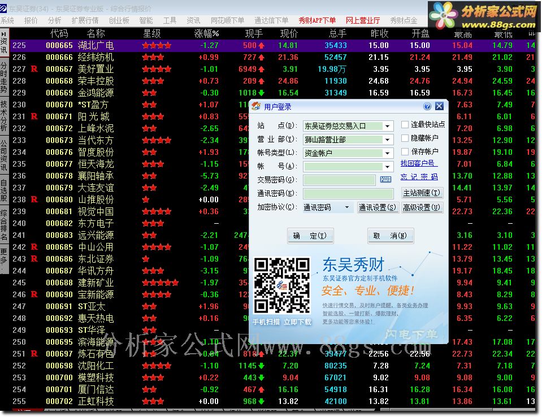Click the up arrow in 经纬纺机 row
This screenshot has height=417, width=542.
[x=261, y=57]
